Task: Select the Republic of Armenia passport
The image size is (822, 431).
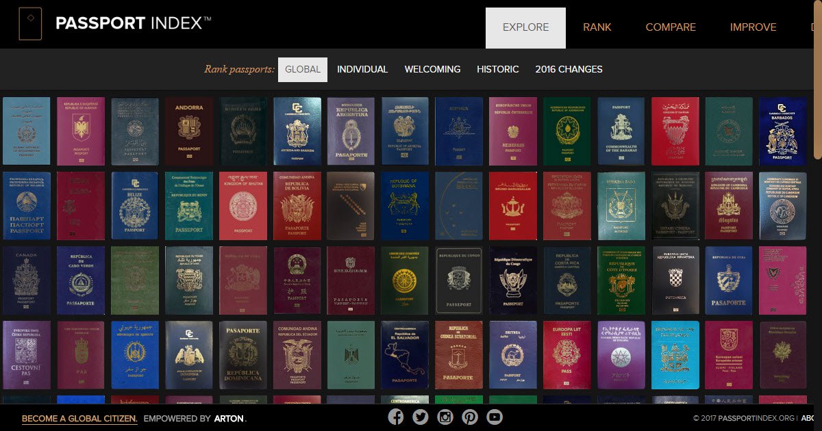Action: (x=406, y=131)
